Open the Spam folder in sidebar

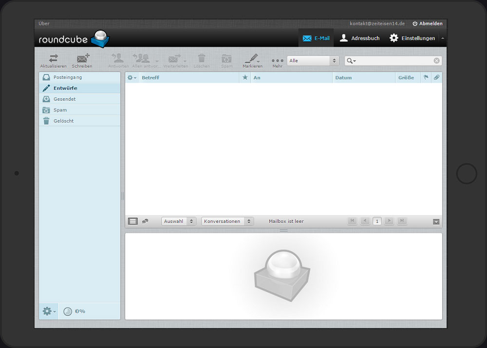coord(80,110)
